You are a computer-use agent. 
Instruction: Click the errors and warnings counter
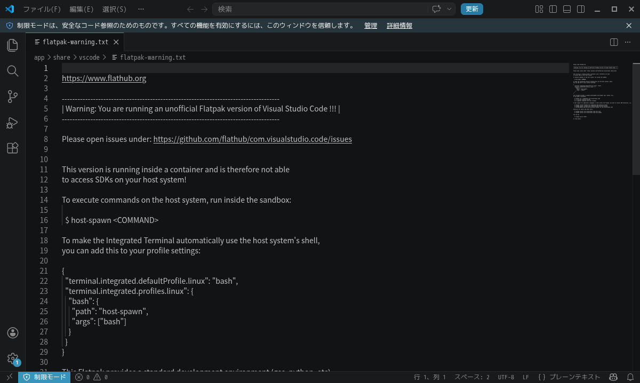(x=92, y=377)
